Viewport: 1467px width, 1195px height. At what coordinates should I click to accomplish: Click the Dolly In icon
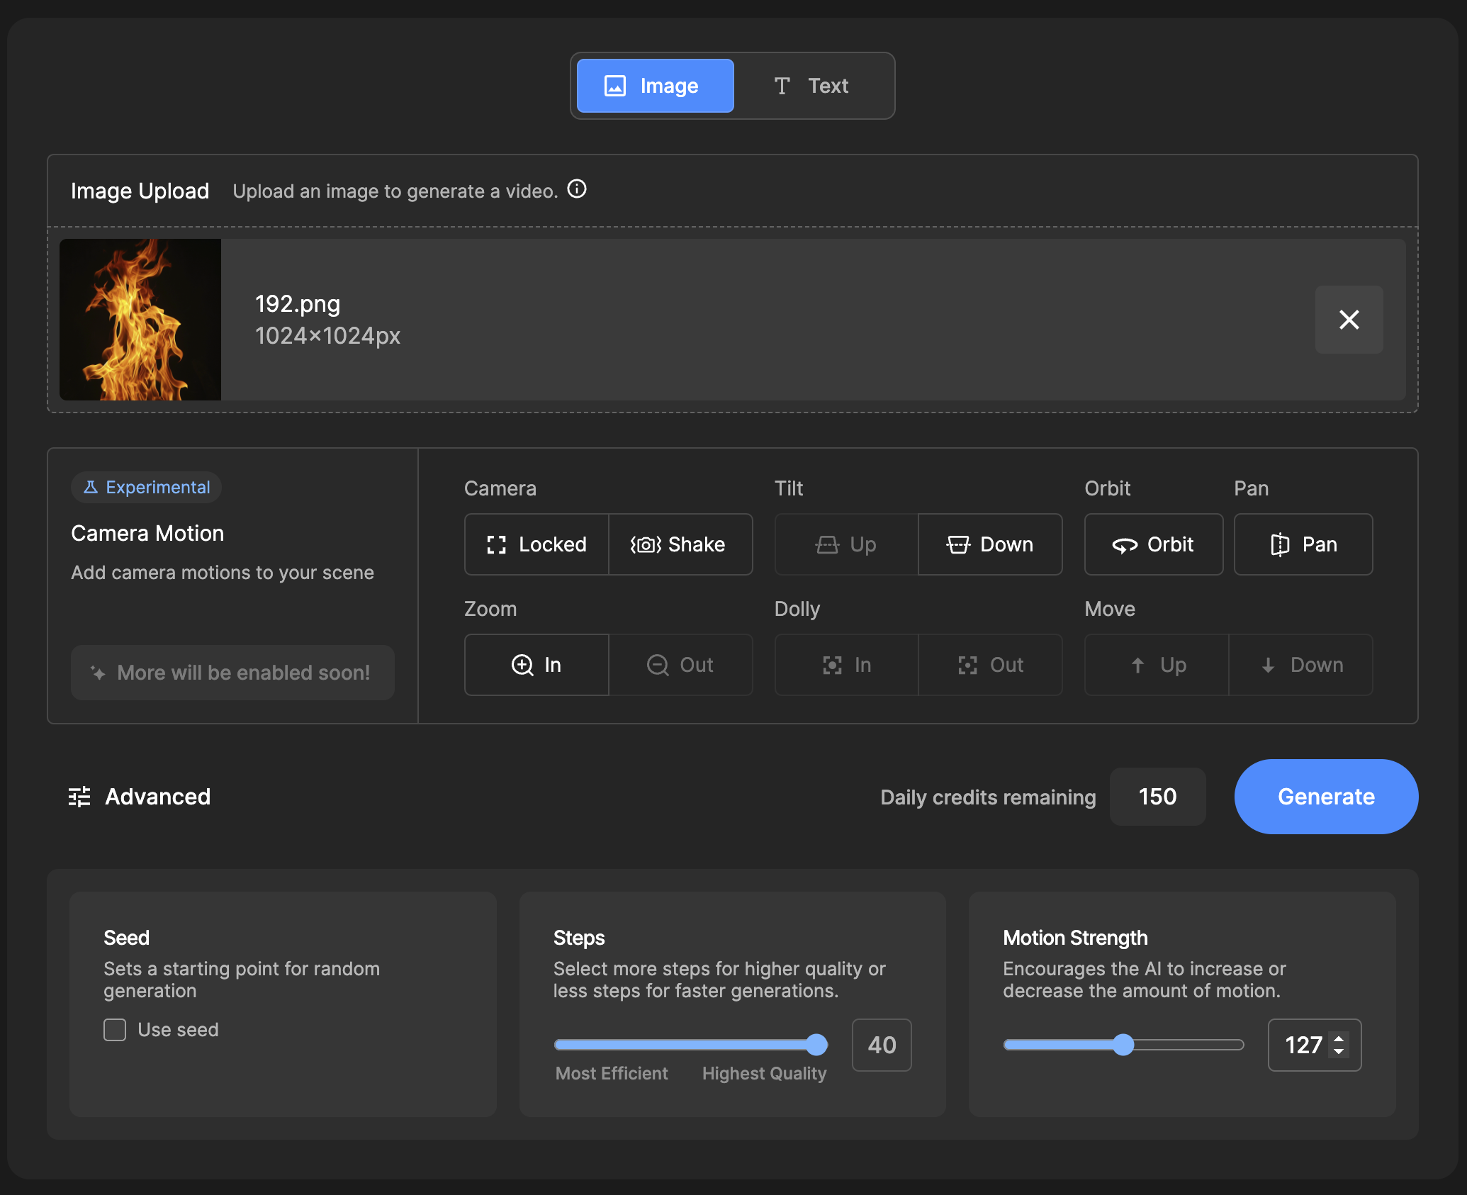[x=832, y=665]
